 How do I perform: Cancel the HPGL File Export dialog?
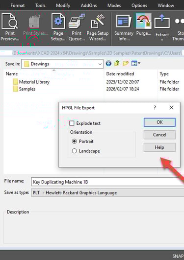click(159, 135)
